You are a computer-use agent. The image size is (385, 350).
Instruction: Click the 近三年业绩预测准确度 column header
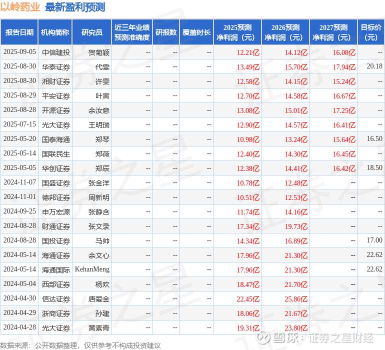coord(132,32)
